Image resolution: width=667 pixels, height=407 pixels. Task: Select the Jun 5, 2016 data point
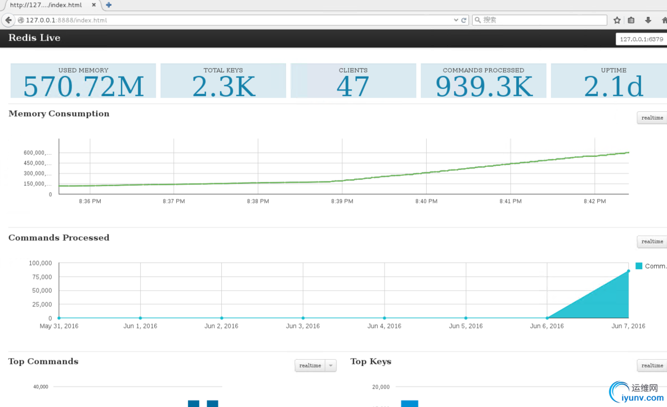[x=466, y=318]
